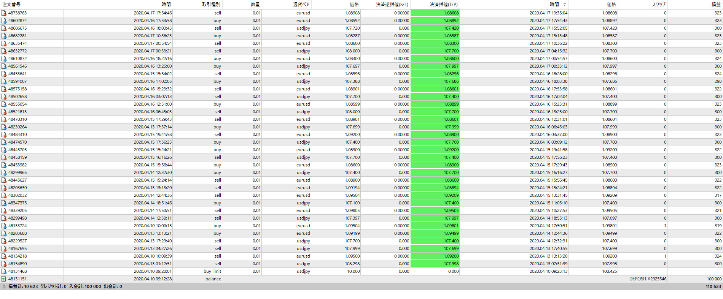Click the 損益計: 10 623 summary text
Screen dimensions: 723x299
(x=23, y=286)
